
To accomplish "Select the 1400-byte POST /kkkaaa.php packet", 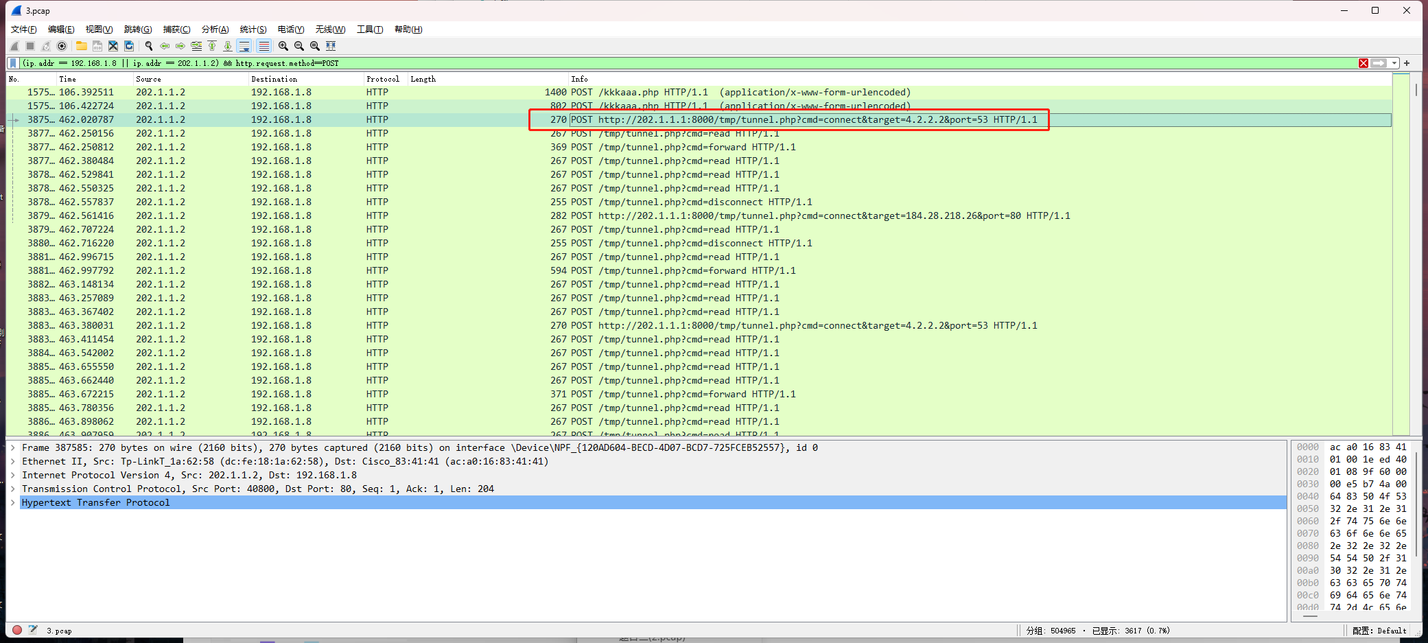I will [699, 92].
